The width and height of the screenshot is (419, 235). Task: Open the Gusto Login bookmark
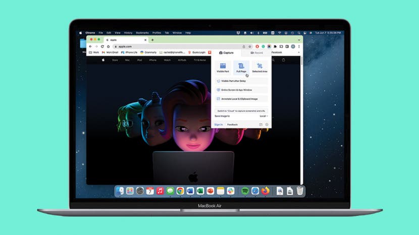(x=197, y=52)
